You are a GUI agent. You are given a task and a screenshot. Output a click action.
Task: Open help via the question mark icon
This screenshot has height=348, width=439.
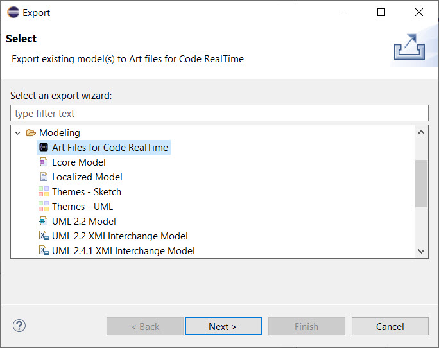[x=19, y=326]
